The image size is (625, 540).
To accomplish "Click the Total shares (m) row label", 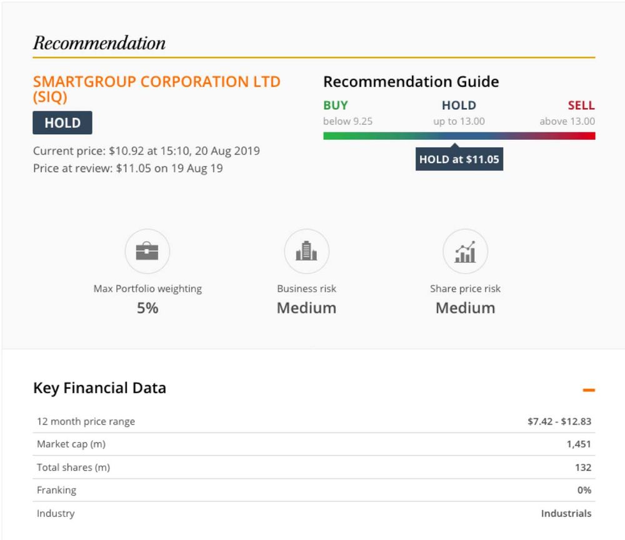I will click(x=73, y=467).
